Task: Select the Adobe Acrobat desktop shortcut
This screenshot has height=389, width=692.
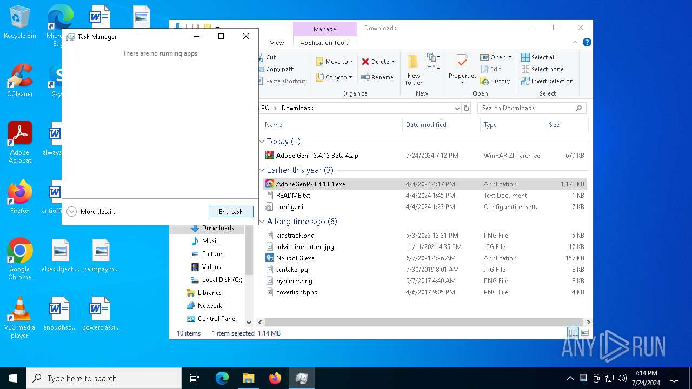Action: pyautogui.click(x=20, y=143)
